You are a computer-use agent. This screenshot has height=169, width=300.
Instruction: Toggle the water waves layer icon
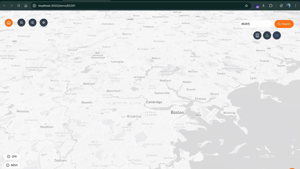click(277, 35)
